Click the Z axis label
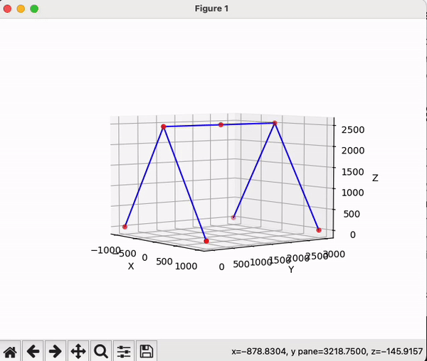427x361 pixels. (375, 178)
